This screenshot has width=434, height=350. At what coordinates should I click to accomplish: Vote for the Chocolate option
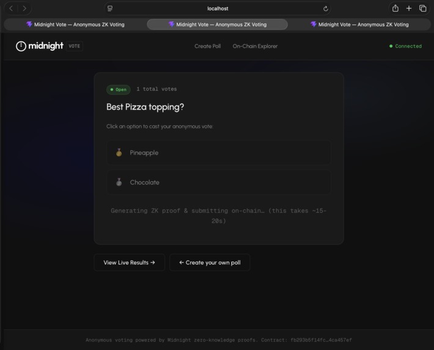218,182
